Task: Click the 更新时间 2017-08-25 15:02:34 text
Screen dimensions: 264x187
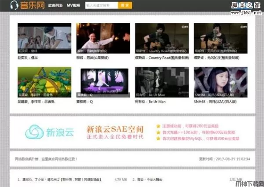Action: pyautogui.click(x=224, y=159)
